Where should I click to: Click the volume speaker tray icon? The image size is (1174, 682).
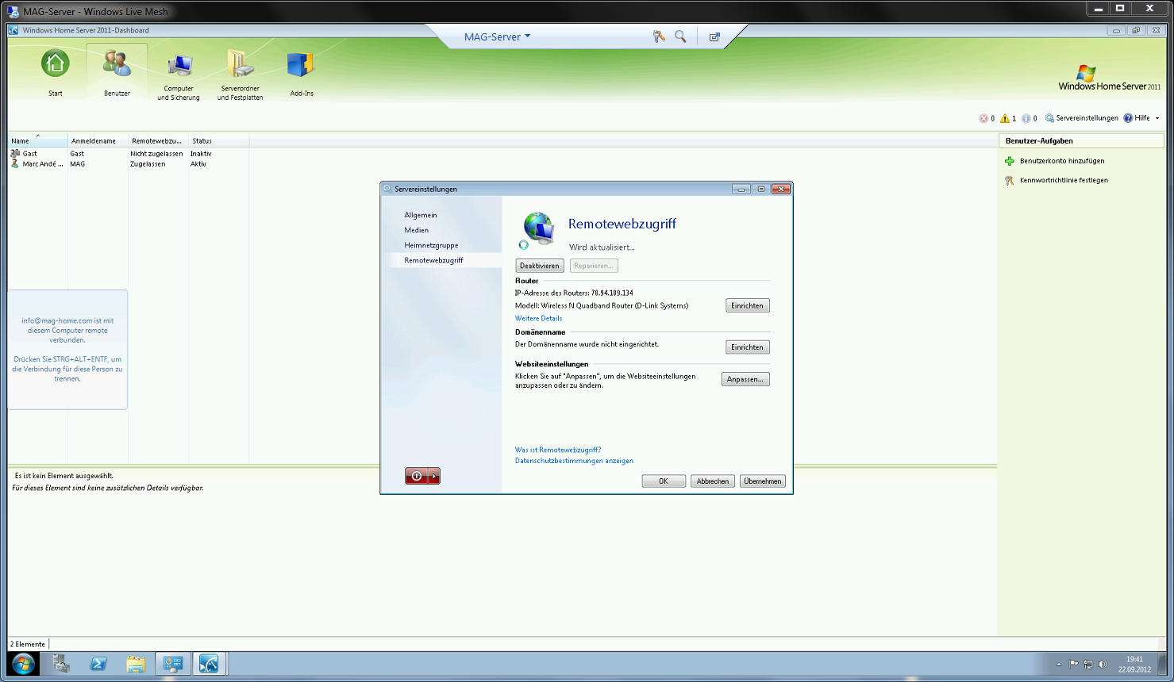1102,665
